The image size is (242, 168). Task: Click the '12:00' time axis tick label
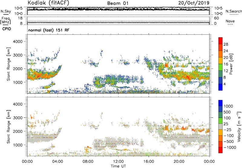point(118,162)
